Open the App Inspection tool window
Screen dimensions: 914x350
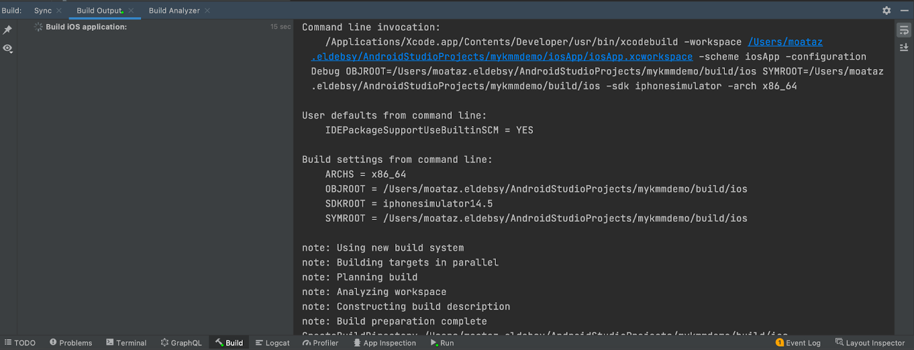coord(386,343)
